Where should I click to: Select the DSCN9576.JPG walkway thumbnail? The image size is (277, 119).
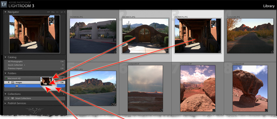[x=198, y=36]
